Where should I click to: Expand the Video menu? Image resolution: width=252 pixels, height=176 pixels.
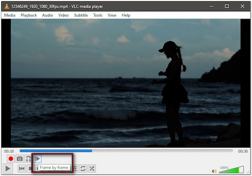(x=63, y=15)
